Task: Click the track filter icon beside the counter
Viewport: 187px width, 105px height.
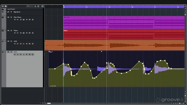Action: [35, 6]
